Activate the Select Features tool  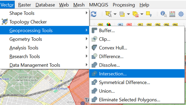click(109, 14)
